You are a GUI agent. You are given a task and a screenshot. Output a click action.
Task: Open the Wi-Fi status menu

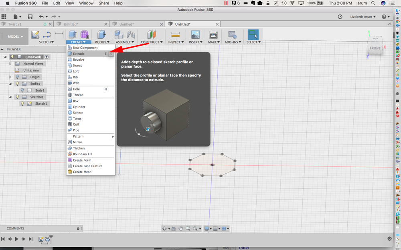pos(292,3)
